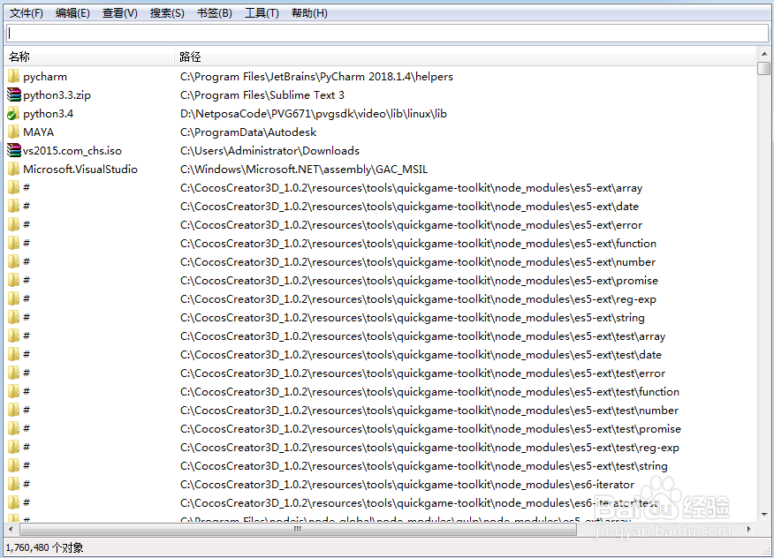Click the # folder icon in es5-ext\string row

(14, 317)
